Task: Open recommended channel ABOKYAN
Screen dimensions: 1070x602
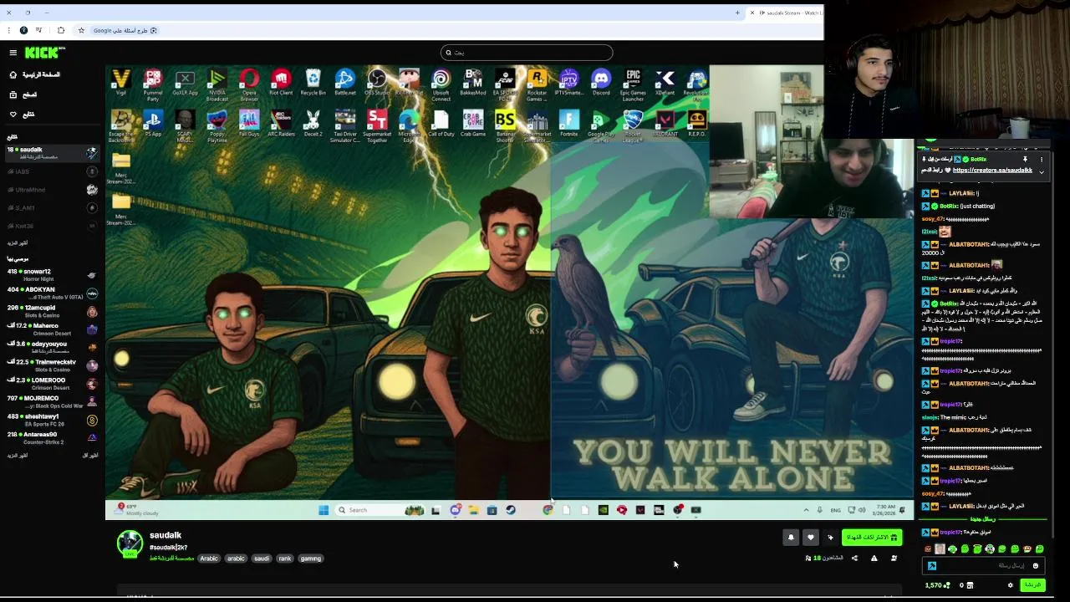Action: 52,293
